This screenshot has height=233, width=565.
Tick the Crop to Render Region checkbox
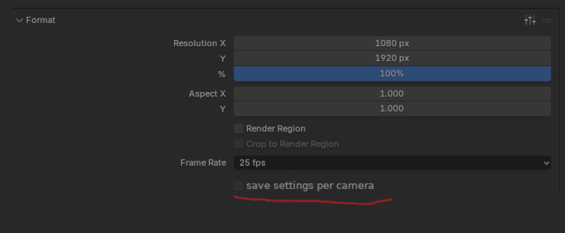pos(238,144)
